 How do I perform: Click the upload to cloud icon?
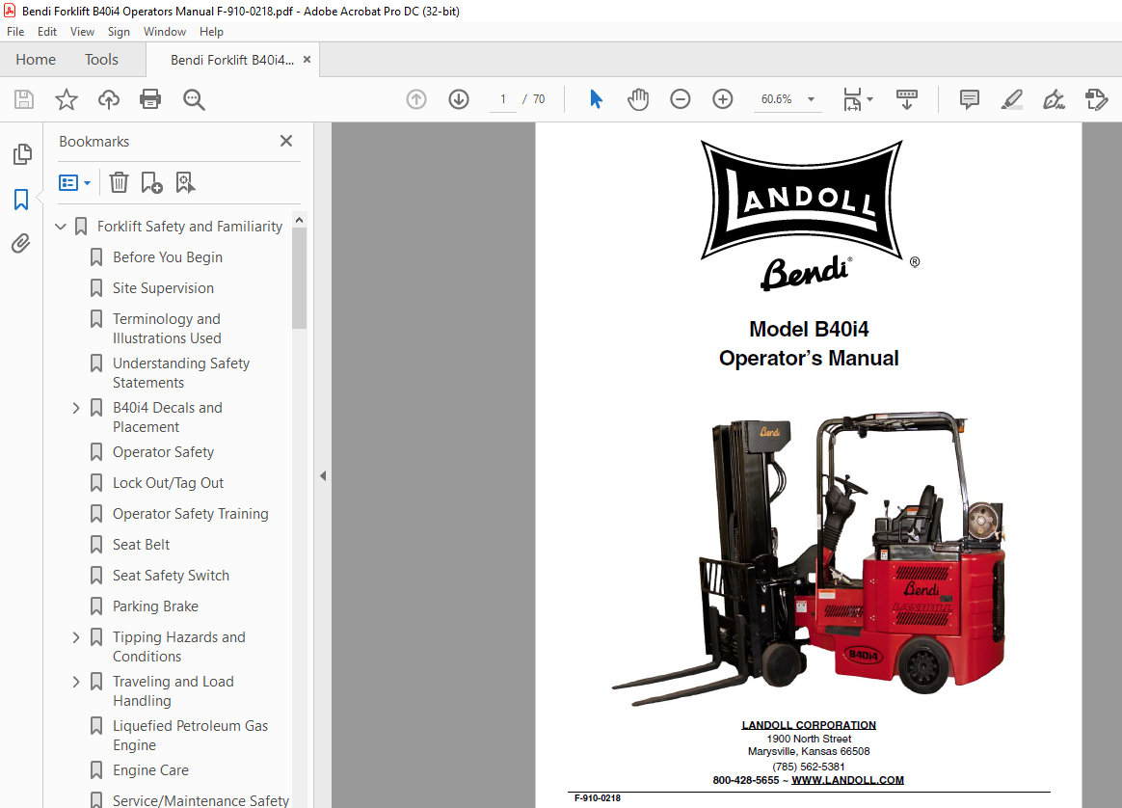point(109,99)
